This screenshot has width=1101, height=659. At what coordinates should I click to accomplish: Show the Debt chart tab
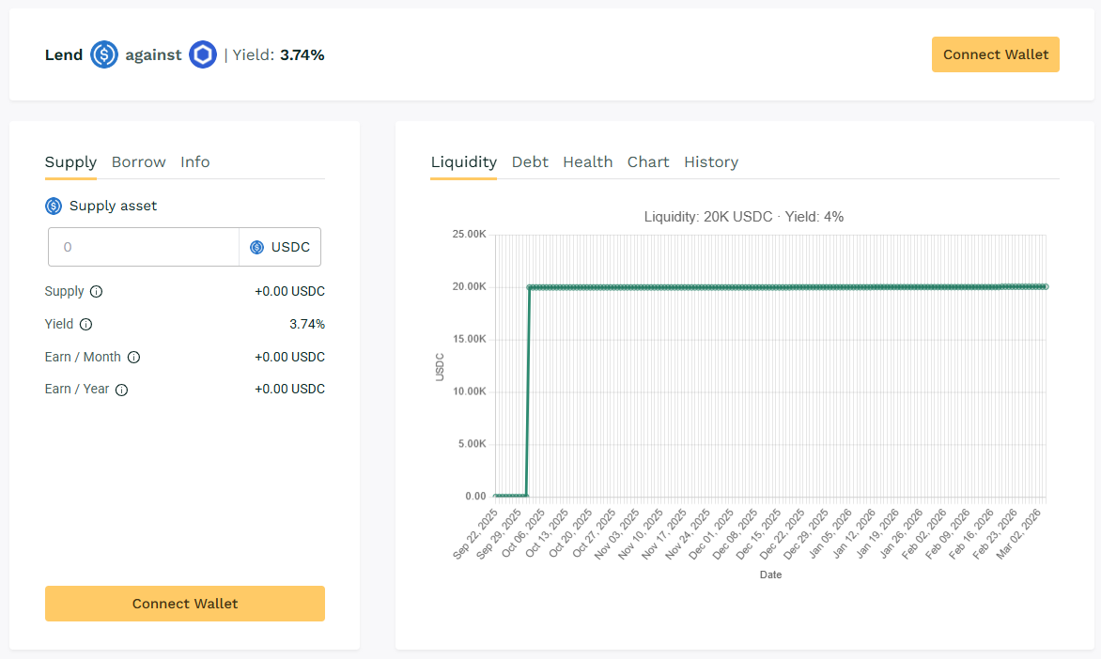pyautogui.click(x=530, y=162)
